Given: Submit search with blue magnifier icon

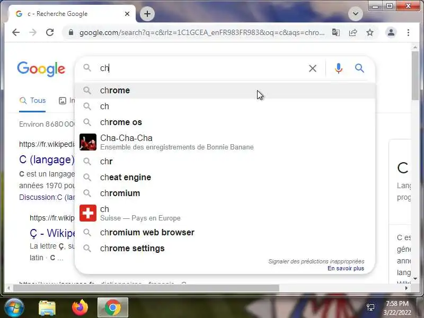Looking at the screenshot, I should tap(359, 68).
